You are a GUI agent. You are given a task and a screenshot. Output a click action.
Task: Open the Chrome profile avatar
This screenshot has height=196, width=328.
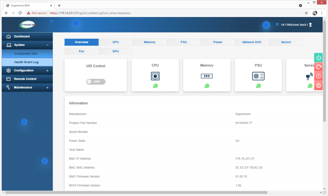pos(315,13)
